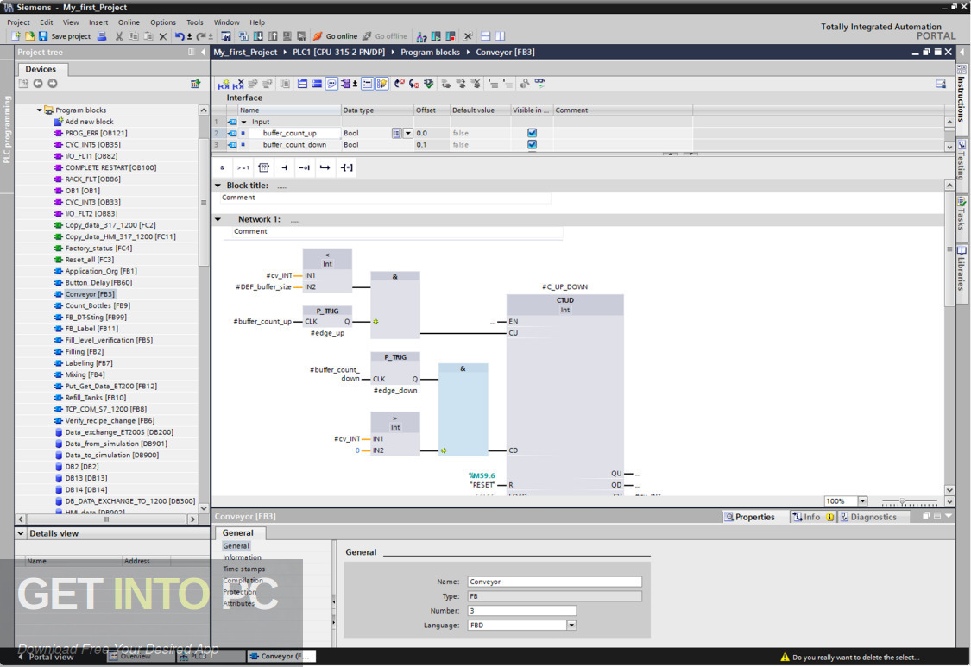
Task: Click the navigate back arrow in Project tree
Action: (38, 83)
